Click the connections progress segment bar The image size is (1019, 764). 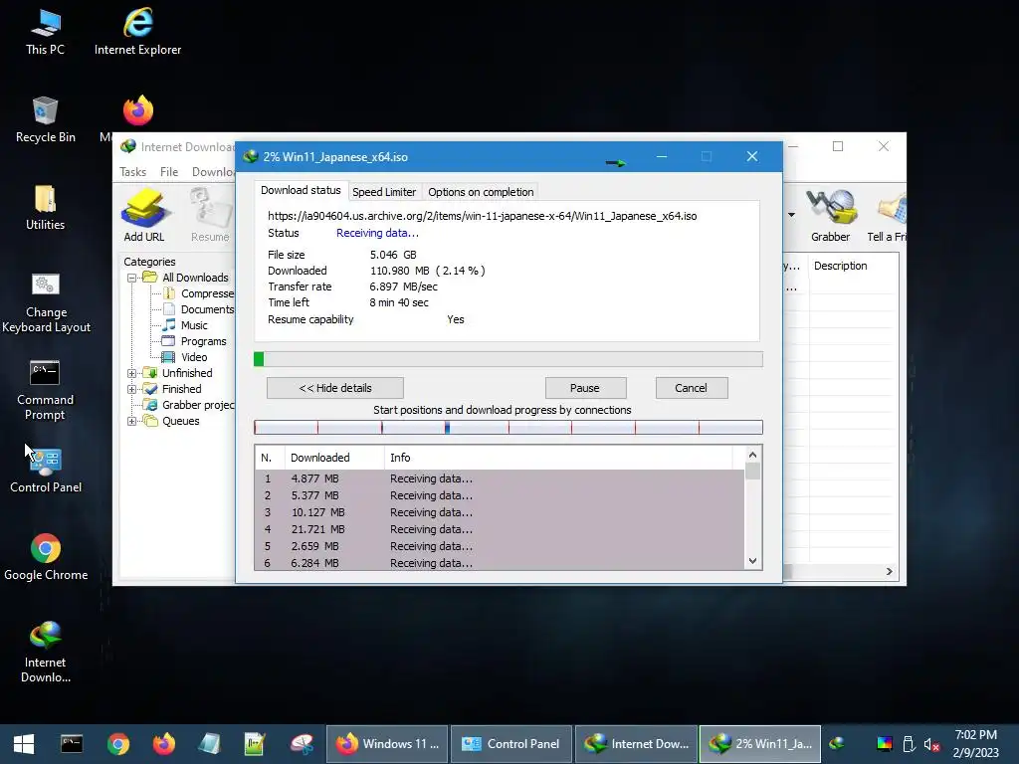coord(509,428)
